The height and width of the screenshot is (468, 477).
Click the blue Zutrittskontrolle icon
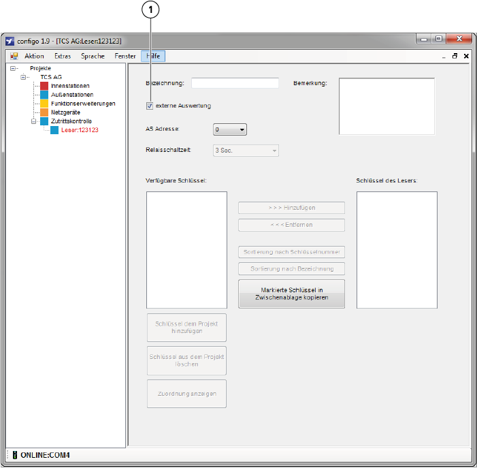tap(45, 121)
